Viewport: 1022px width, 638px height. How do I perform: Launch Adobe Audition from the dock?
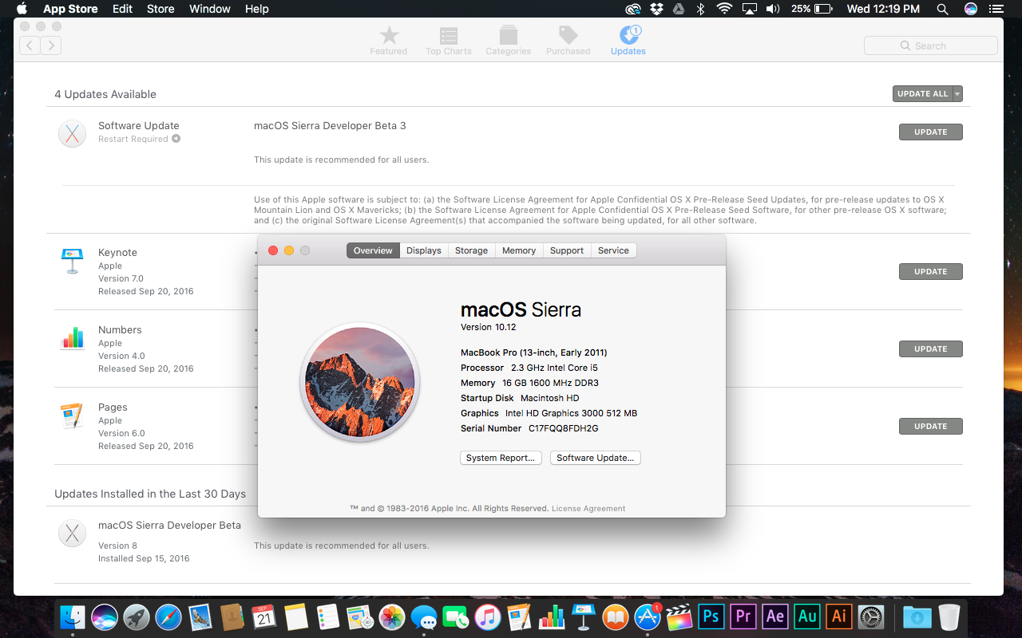click(x=806, y=616)
